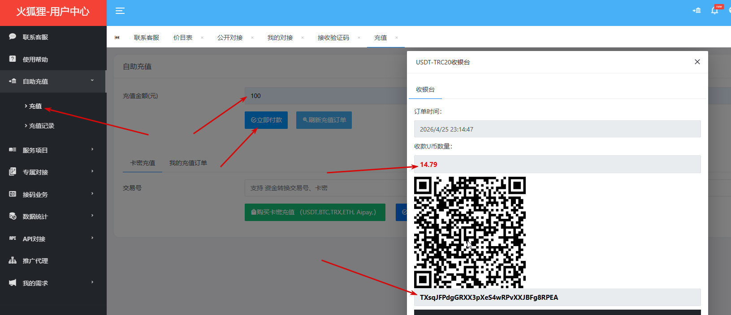The height and width of the screenshot is (315, 731).
Task: Switch to the 公开对接 tab
Action: click(x=230, y=38)
